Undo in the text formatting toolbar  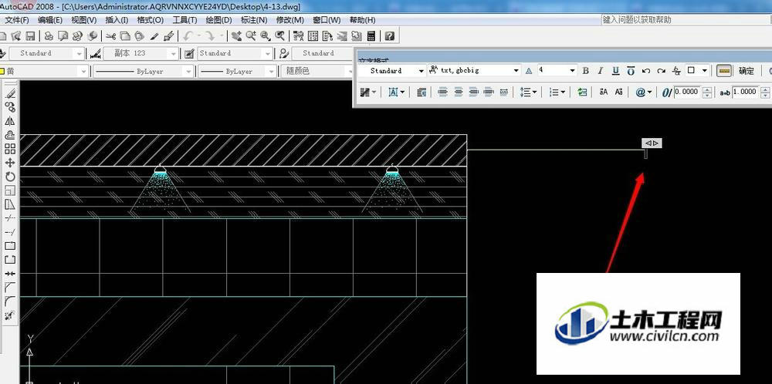tap(646, 71)
